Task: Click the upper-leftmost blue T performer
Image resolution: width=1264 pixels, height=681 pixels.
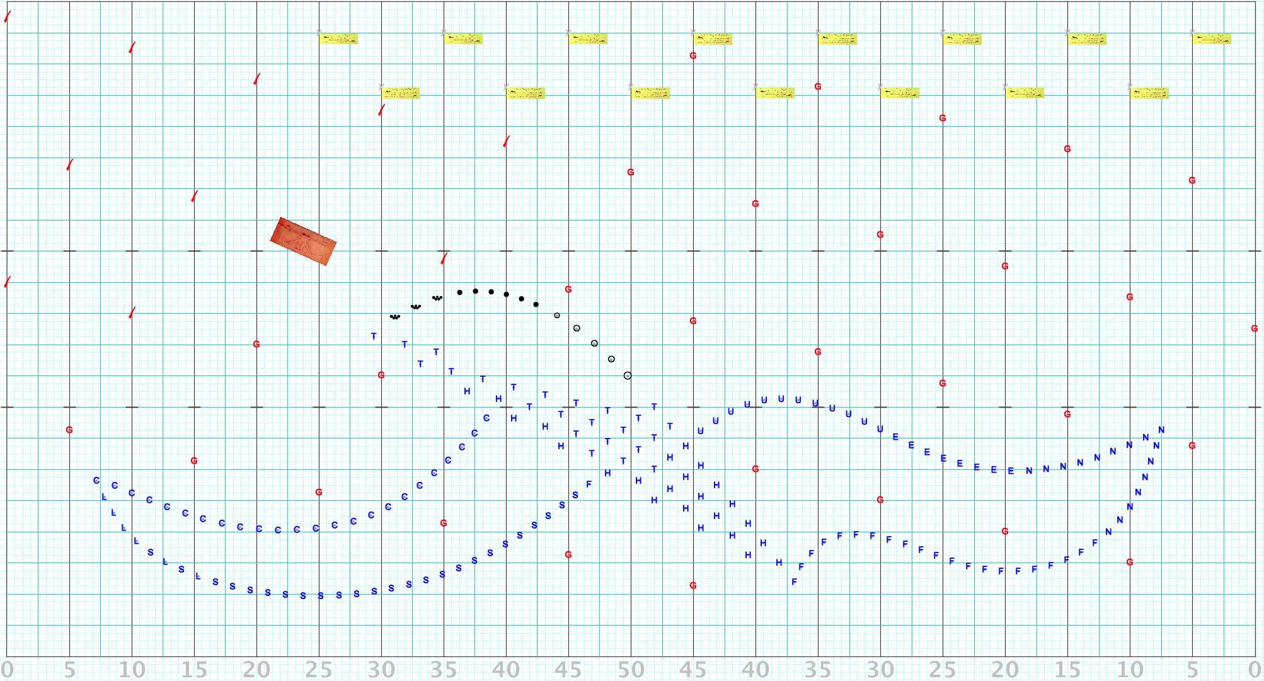Action: (374, 336)
